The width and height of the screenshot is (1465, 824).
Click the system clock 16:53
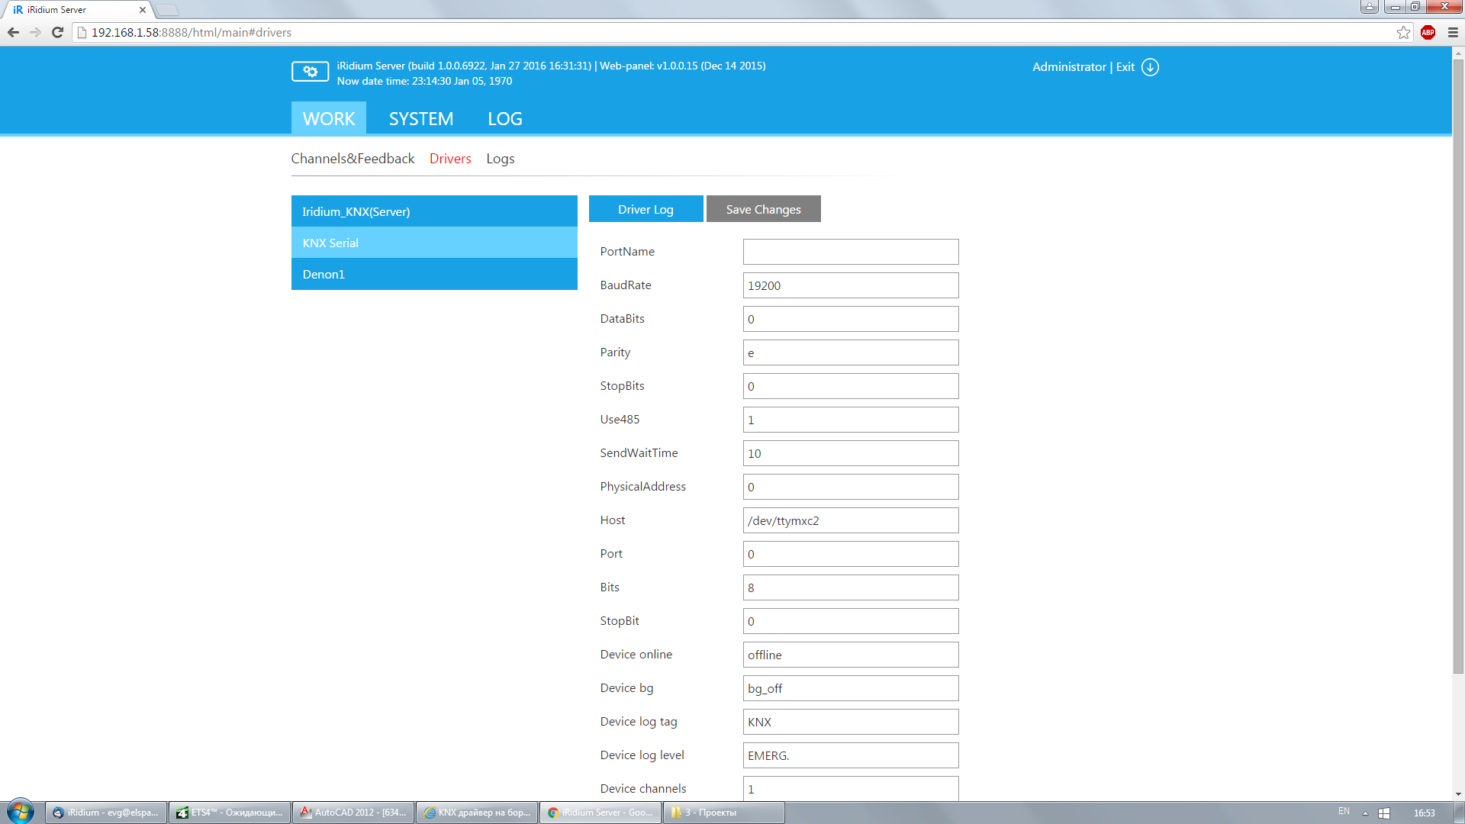tap(1424, 813)
